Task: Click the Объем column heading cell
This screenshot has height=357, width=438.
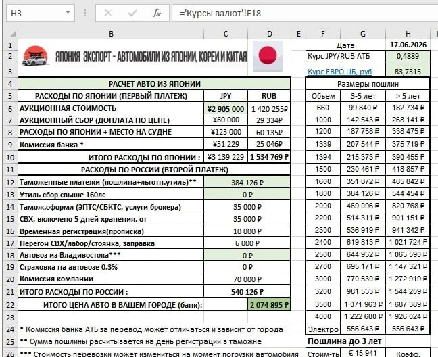Action: [x=323, y=96]
